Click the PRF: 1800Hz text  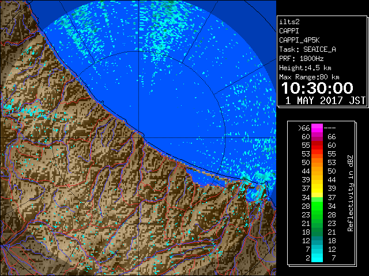pos(301,59)
